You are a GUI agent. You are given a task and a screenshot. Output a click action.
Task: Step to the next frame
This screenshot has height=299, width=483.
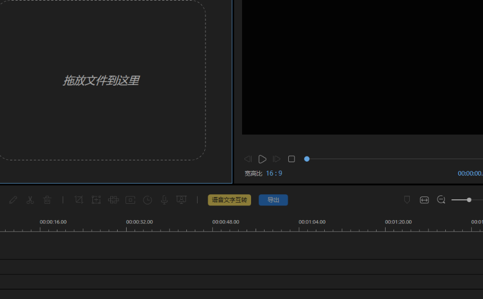coord(277,159)
